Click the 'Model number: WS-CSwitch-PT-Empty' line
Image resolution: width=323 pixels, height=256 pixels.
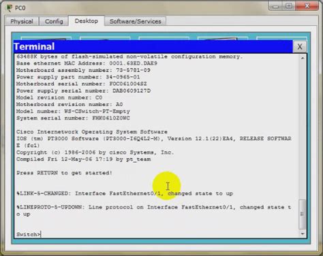73,112
